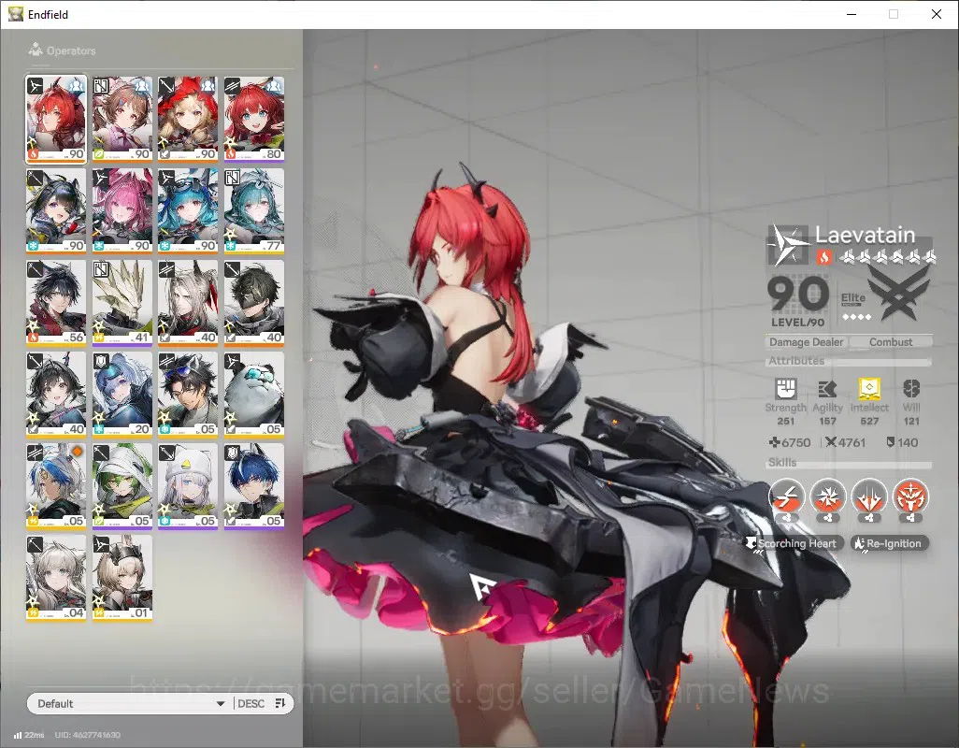Open the second skill icon in Skills row
Screen dimensions: 959x748
pos(827,496)
